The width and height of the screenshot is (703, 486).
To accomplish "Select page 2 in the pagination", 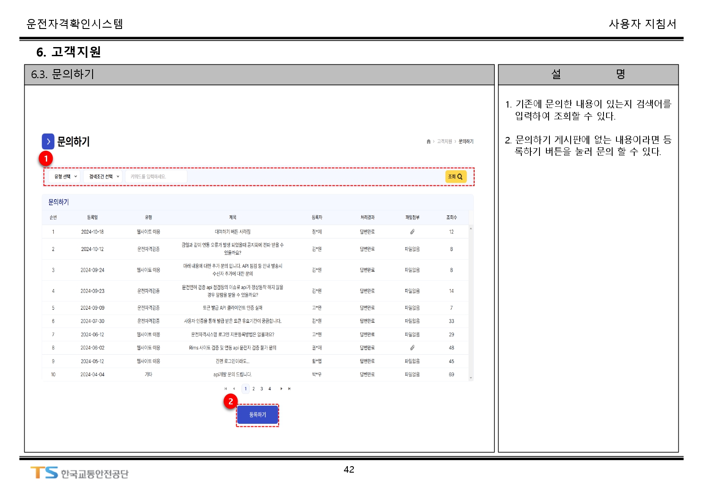I will pos(254,389).
